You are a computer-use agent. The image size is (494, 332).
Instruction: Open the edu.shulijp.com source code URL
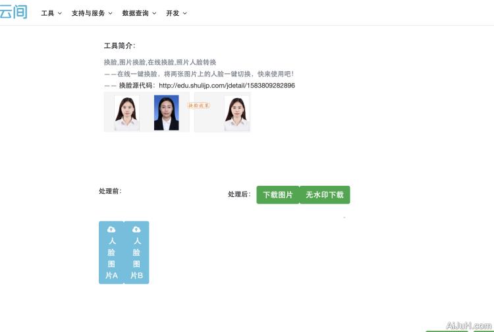[x=227, y=86]
